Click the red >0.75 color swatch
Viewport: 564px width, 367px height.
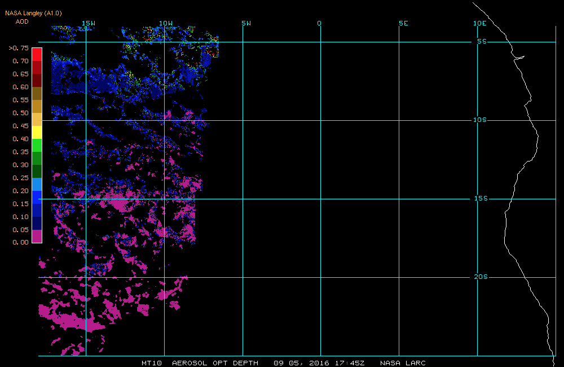coord(37,54)
